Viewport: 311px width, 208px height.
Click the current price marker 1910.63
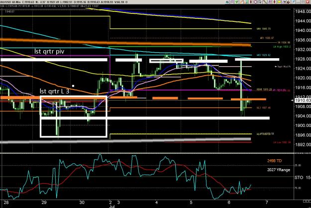(303, 101)
